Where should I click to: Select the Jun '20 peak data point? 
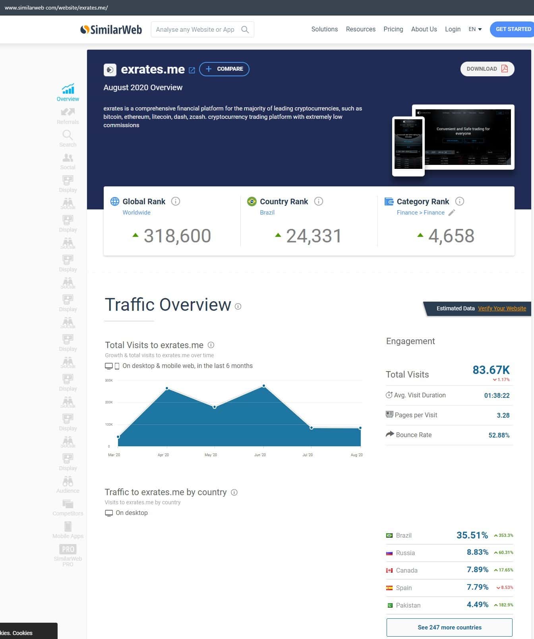pyautogui.click(x=264, y=386)
